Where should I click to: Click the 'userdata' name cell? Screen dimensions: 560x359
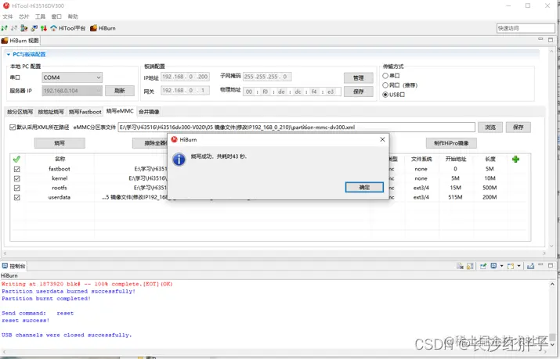[x=60, y=197]
